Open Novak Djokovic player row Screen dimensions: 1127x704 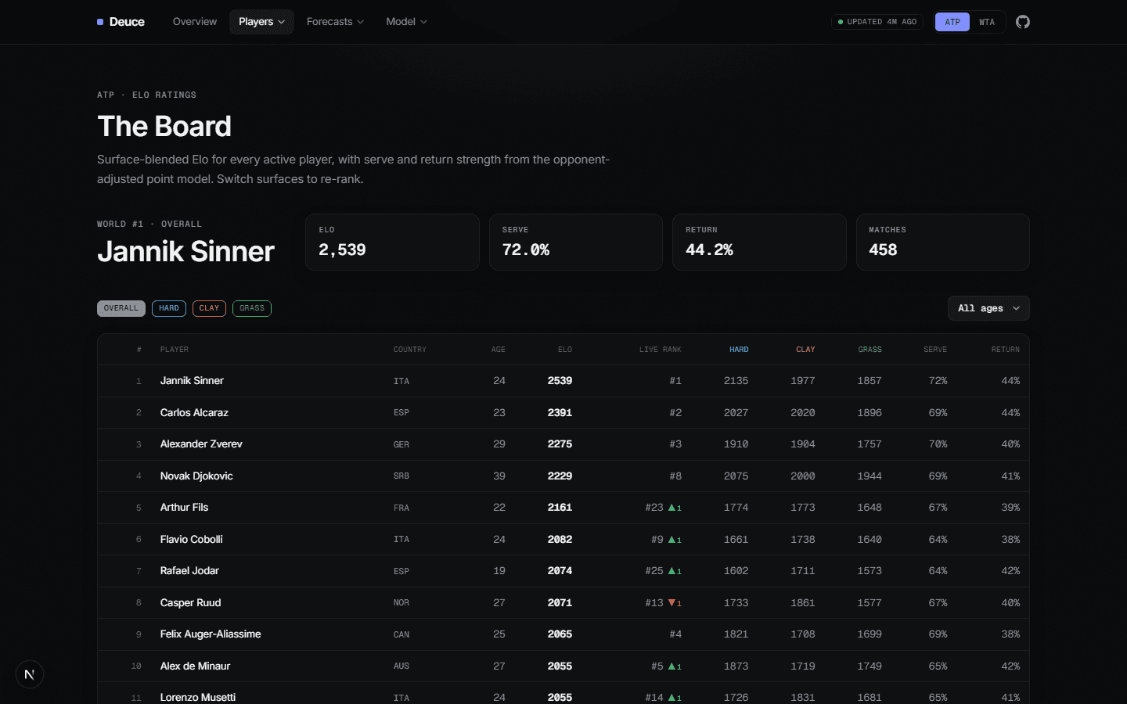[563, 476]
